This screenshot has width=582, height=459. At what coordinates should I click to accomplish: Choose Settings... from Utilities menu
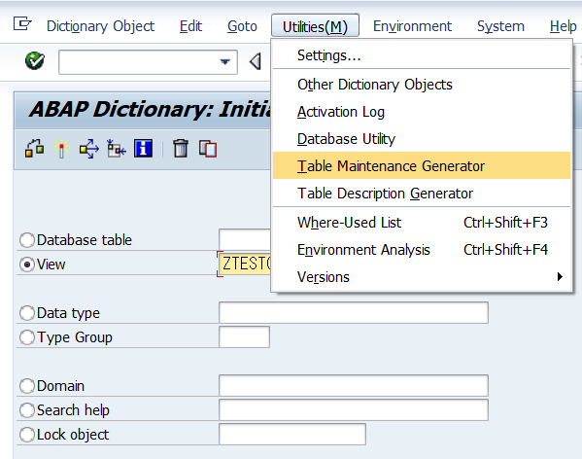422,55
